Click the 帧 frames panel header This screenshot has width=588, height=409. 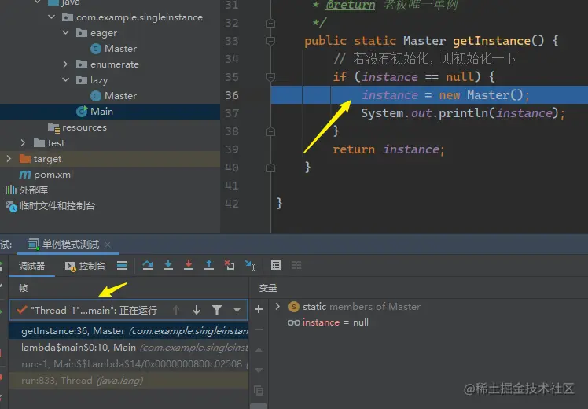[24, 288]
